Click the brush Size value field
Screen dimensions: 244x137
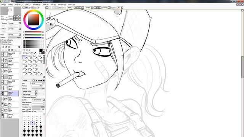point(38,83)
